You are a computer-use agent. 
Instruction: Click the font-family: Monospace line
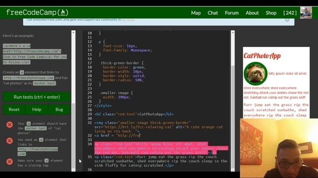(127, 50)
